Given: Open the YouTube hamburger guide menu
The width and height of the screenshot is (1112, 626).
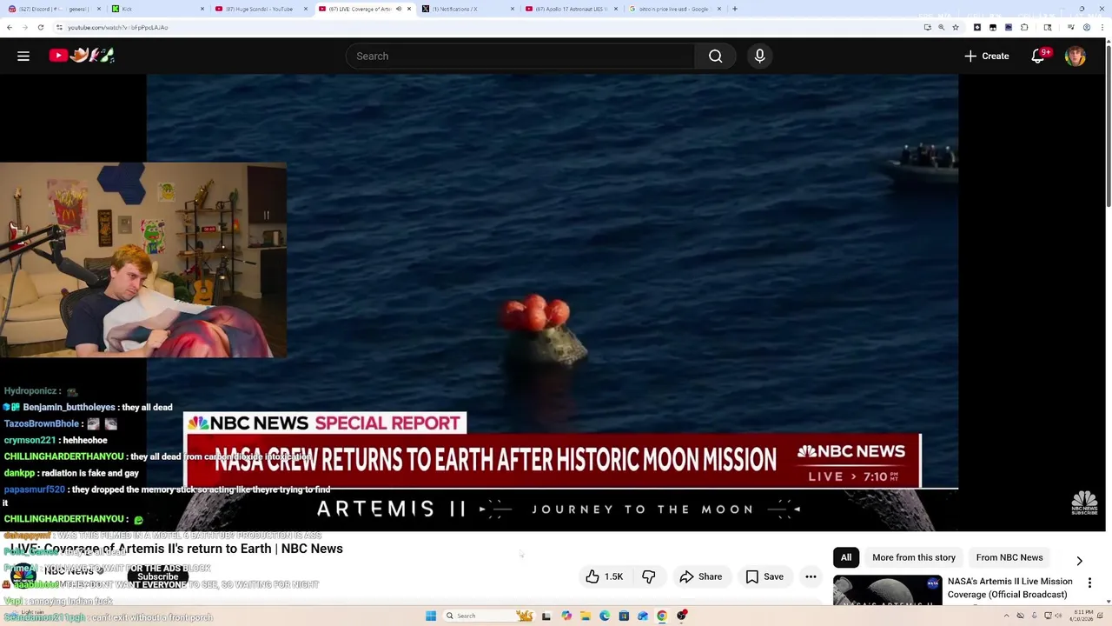Looking at the screenshot, I should 23,56.
